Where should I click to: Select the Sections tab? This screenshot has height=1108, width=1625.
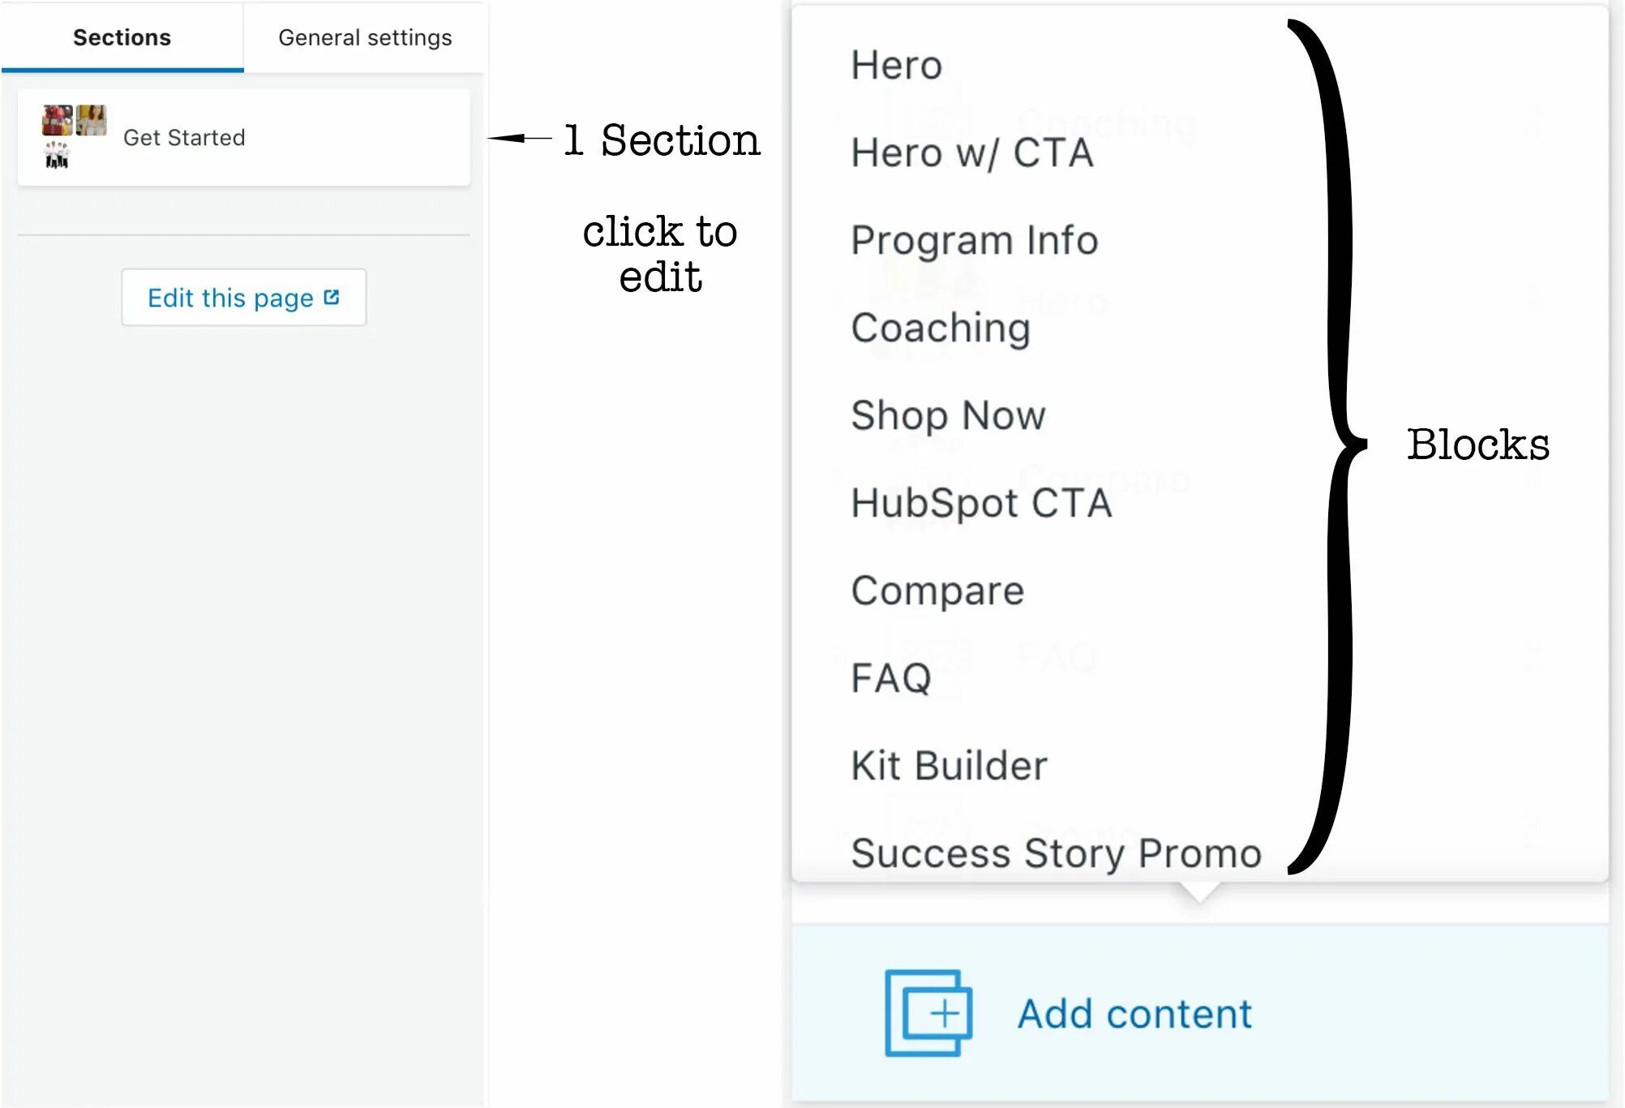(122, 37)
